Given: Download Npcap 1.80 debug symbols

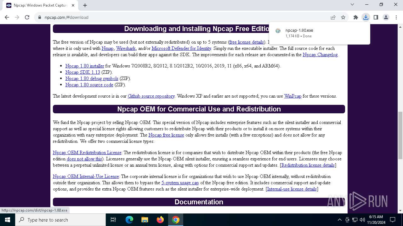Looking at the screenshot, I should coord(92,78).
